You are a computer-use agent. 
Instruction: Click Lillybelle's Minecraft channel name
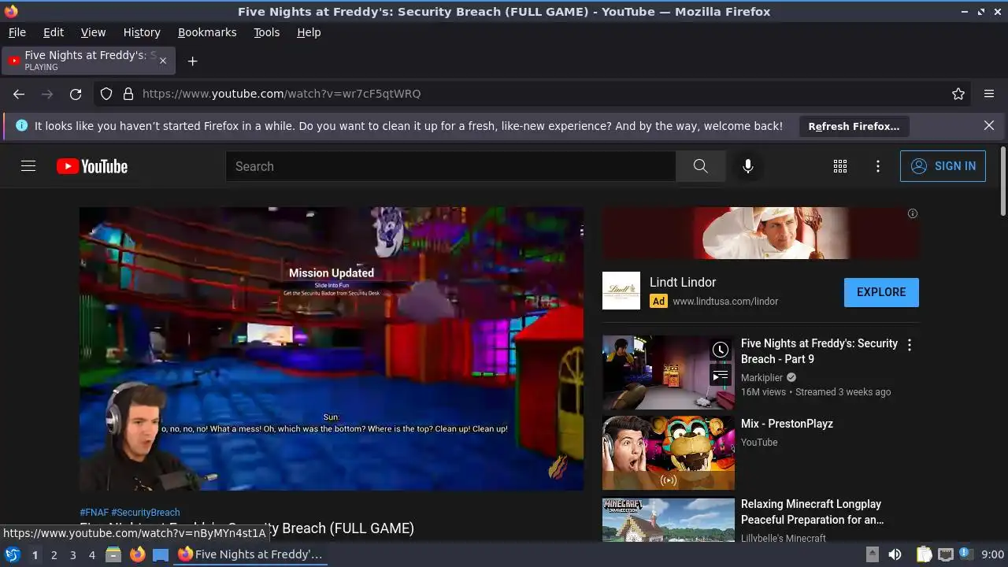(784, 538)
